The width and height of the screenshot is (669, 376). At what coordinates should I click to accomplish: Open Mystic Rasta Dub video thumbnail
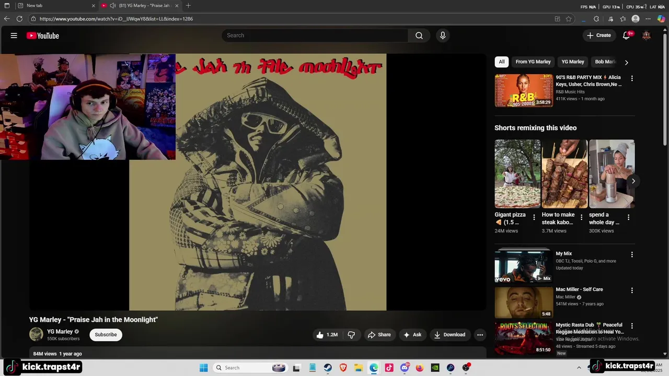[x=524, y=338]
